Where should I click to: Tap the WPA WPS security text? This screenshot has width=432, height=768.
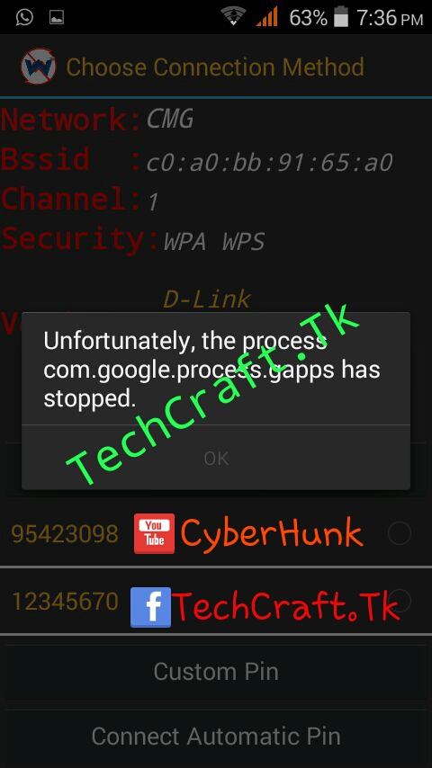[214, 242]
